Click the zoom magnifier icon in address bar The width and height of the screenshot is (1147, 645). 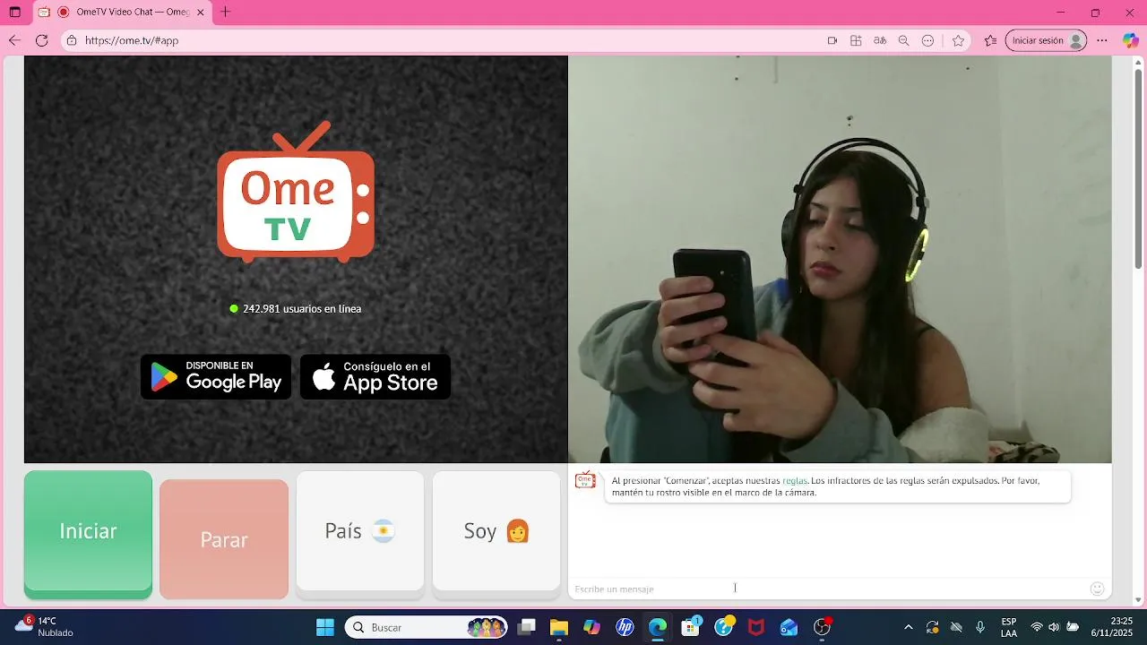tap(904, 40)
